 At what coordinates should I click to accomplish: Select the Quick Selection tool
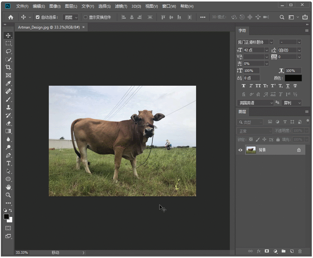[8, 59]
